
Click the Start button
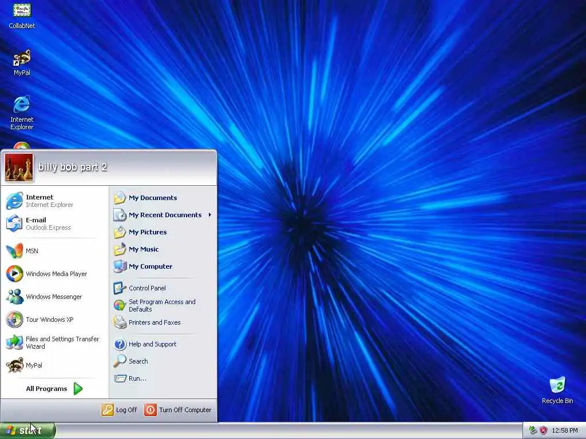[27, 430]
